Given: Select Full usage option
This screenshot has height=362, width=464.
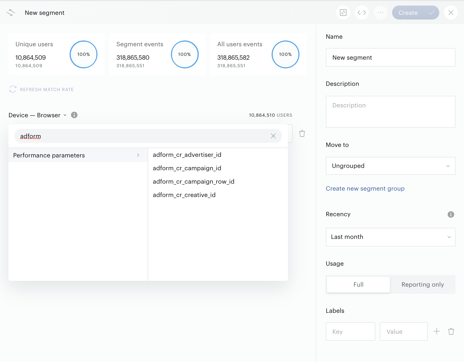Looking at the screenshot, I should click(x=358, y=285).
